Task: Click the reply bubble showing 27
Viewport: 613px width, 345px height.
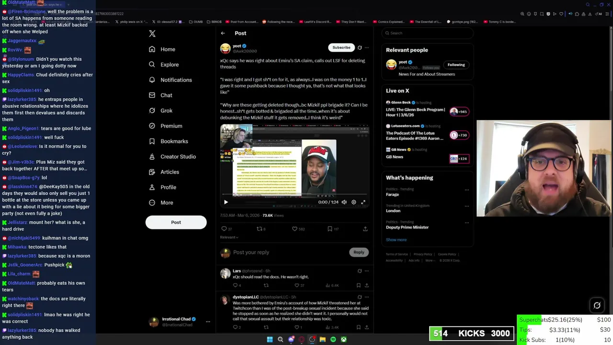Action: tap(227, 229)
